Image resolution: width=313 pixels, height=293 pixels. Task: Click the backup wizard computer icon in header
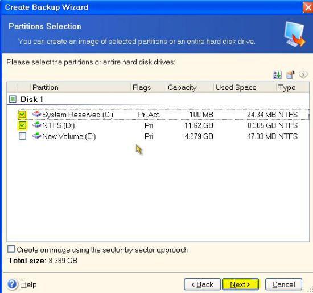tap(295, 34)
